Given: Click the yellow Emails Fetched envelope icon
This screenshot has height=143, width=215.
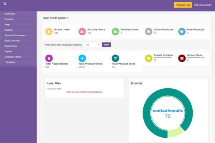Looking at the screenshot, I should (x=148, y=58).
